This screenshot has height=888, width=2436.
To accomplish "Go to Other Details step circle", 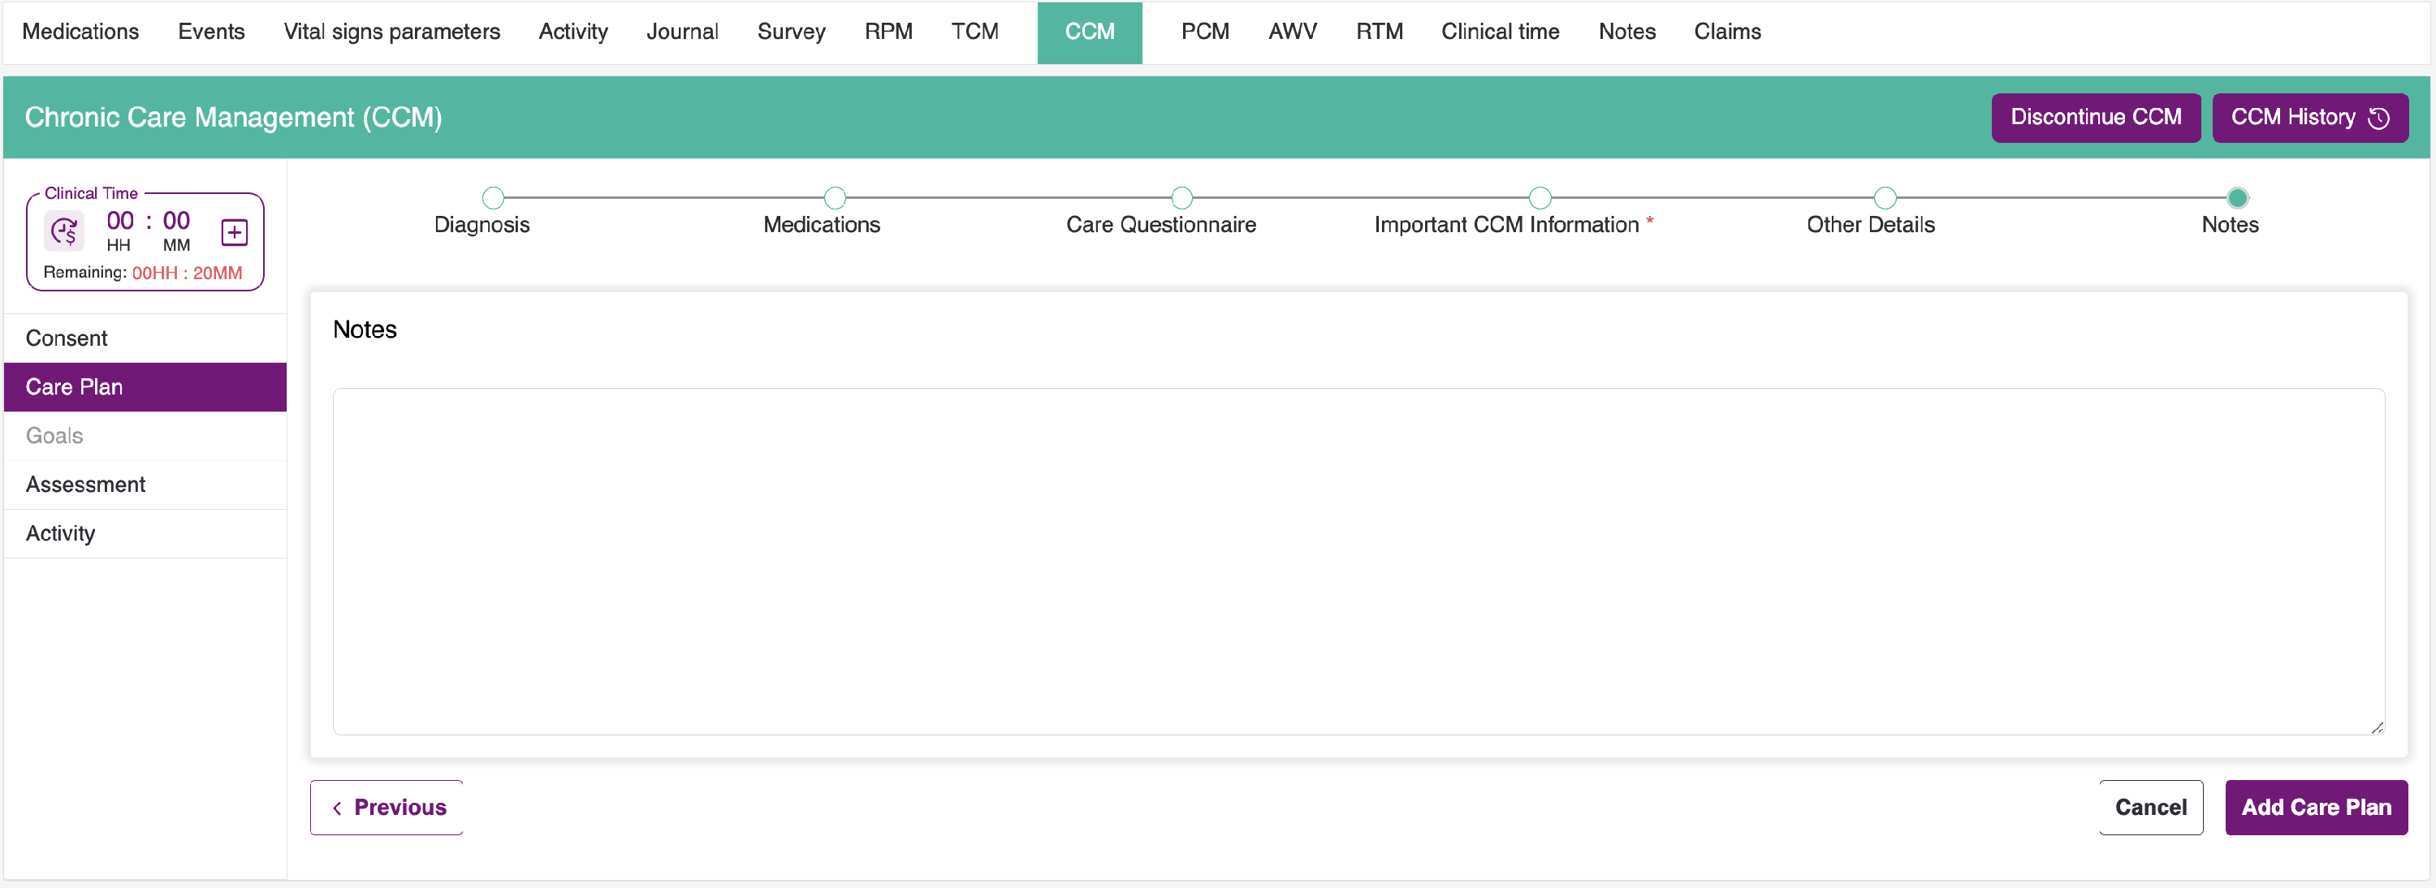I will point(1885,197).
